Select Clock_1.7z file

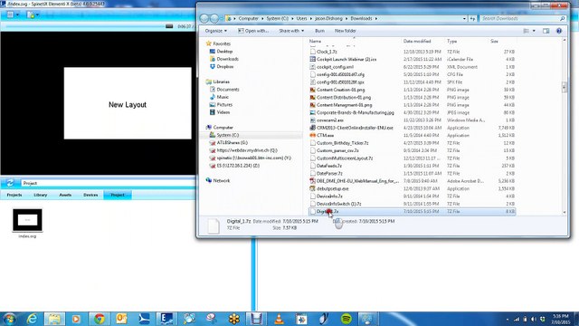(x=327, y=52)
